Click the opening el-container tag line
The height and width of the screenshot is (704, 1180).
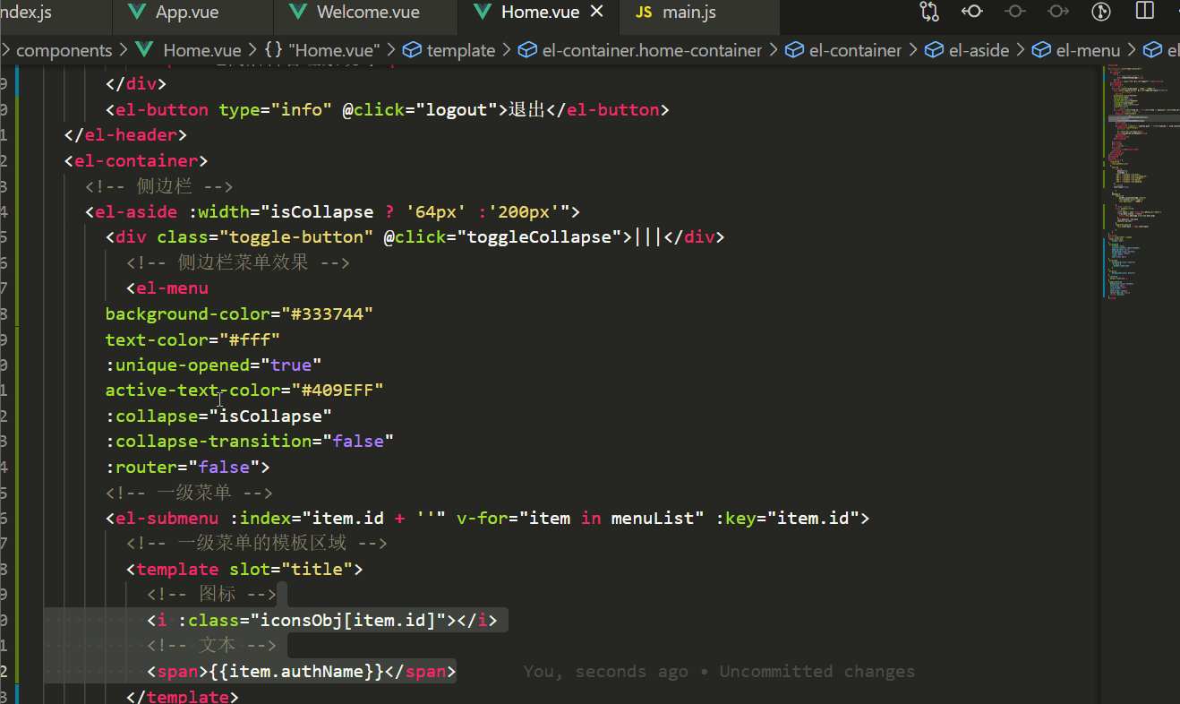[136, 161]
